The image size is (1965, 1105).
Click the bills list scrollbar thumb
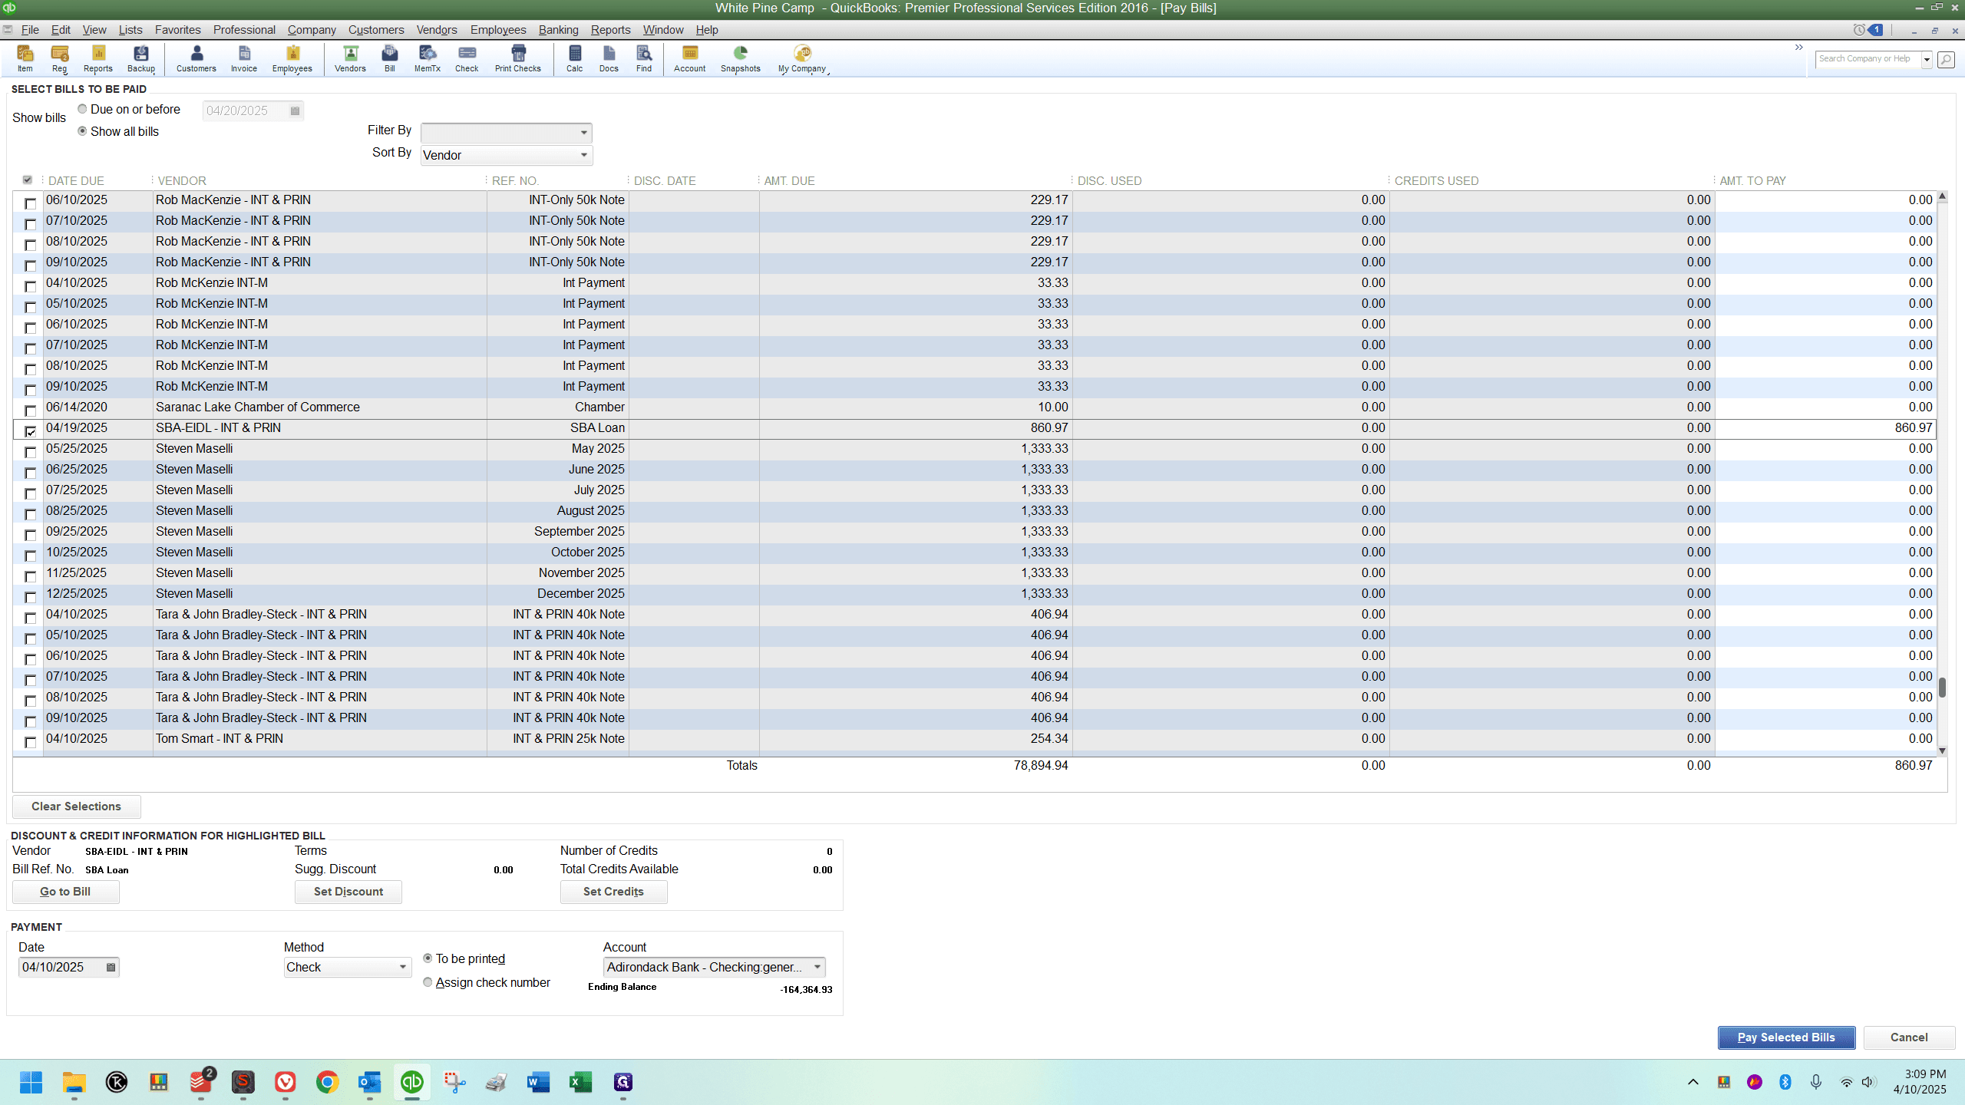[1943, 688]
